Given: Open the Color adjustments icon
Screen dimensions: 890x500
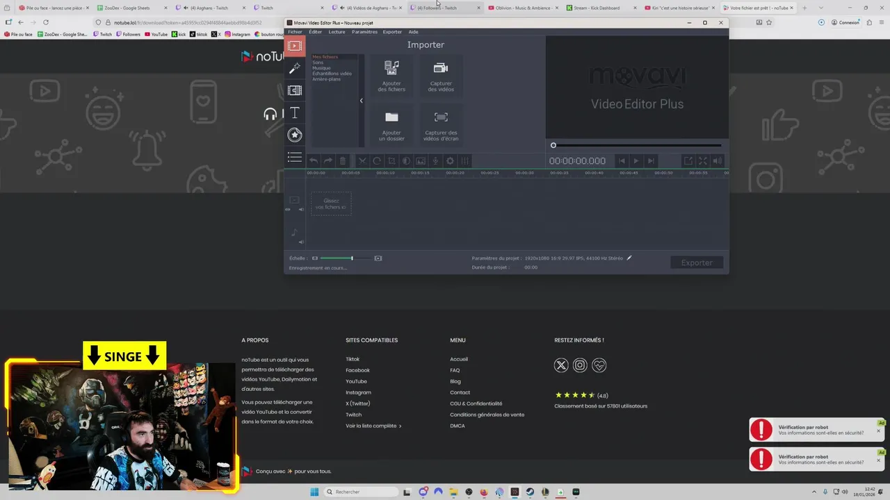Looking at the screenshot, I should [406, 161].
